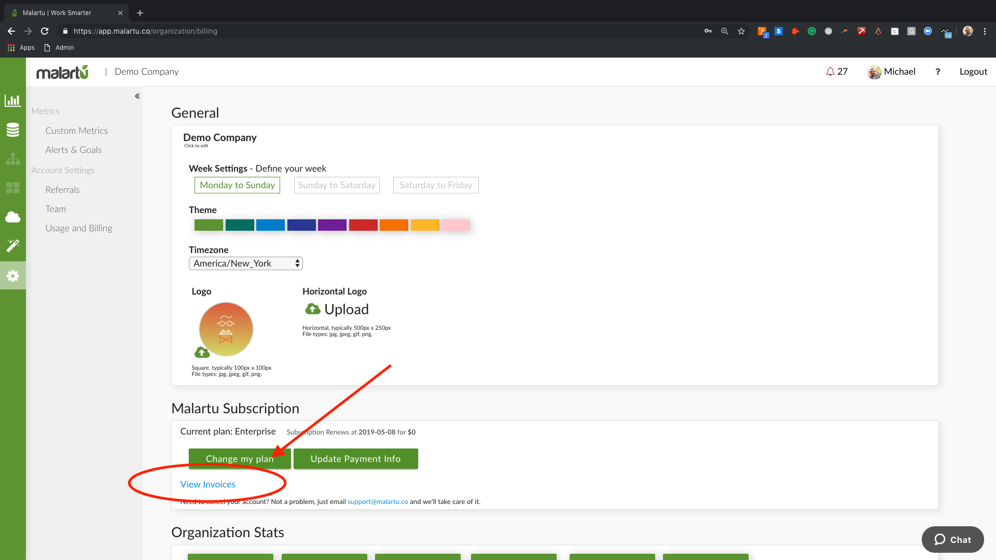Open the bar chart dashboard sidebar icon
The image size is (996, 560).
coord(12,101)
